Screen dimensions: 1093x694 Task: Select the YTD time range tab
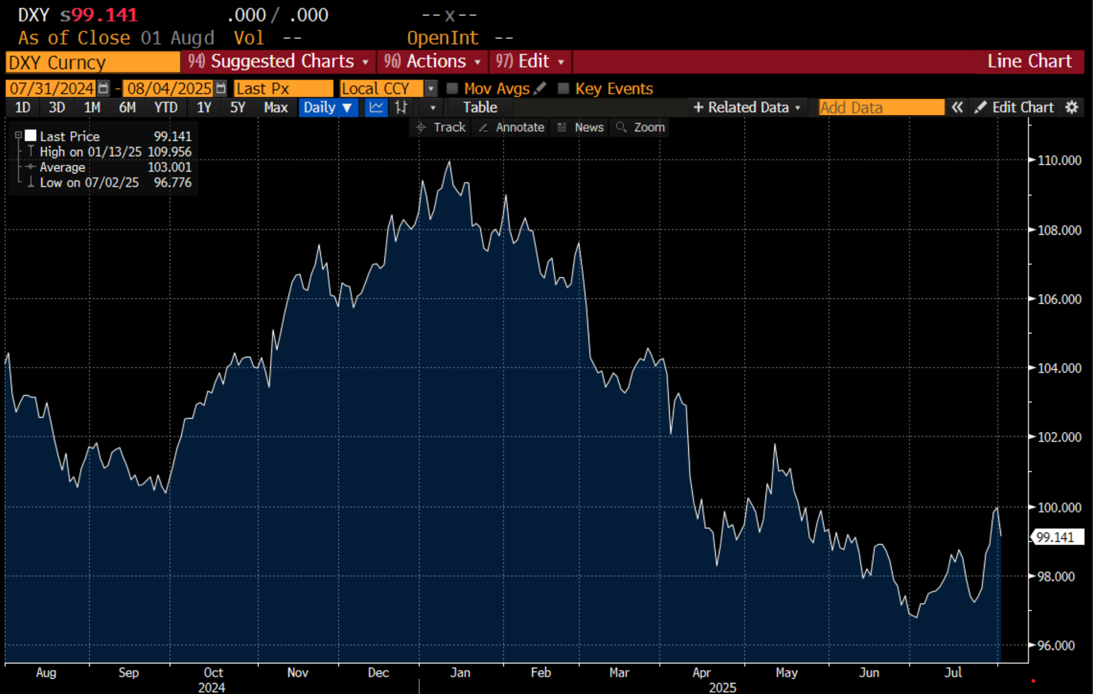click(165, 107)
